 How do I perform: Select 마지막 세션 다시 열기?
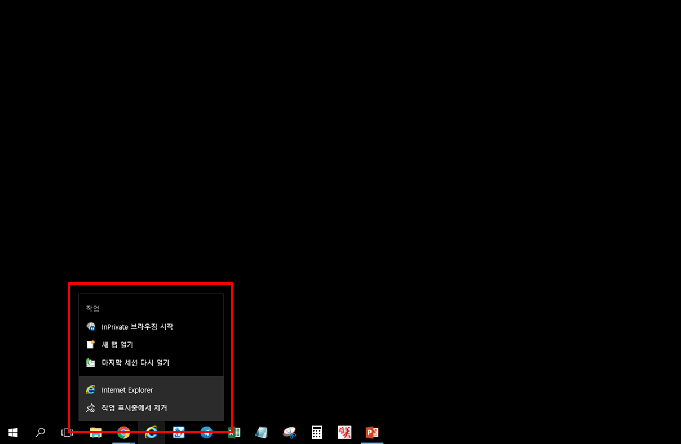[151, 363]
